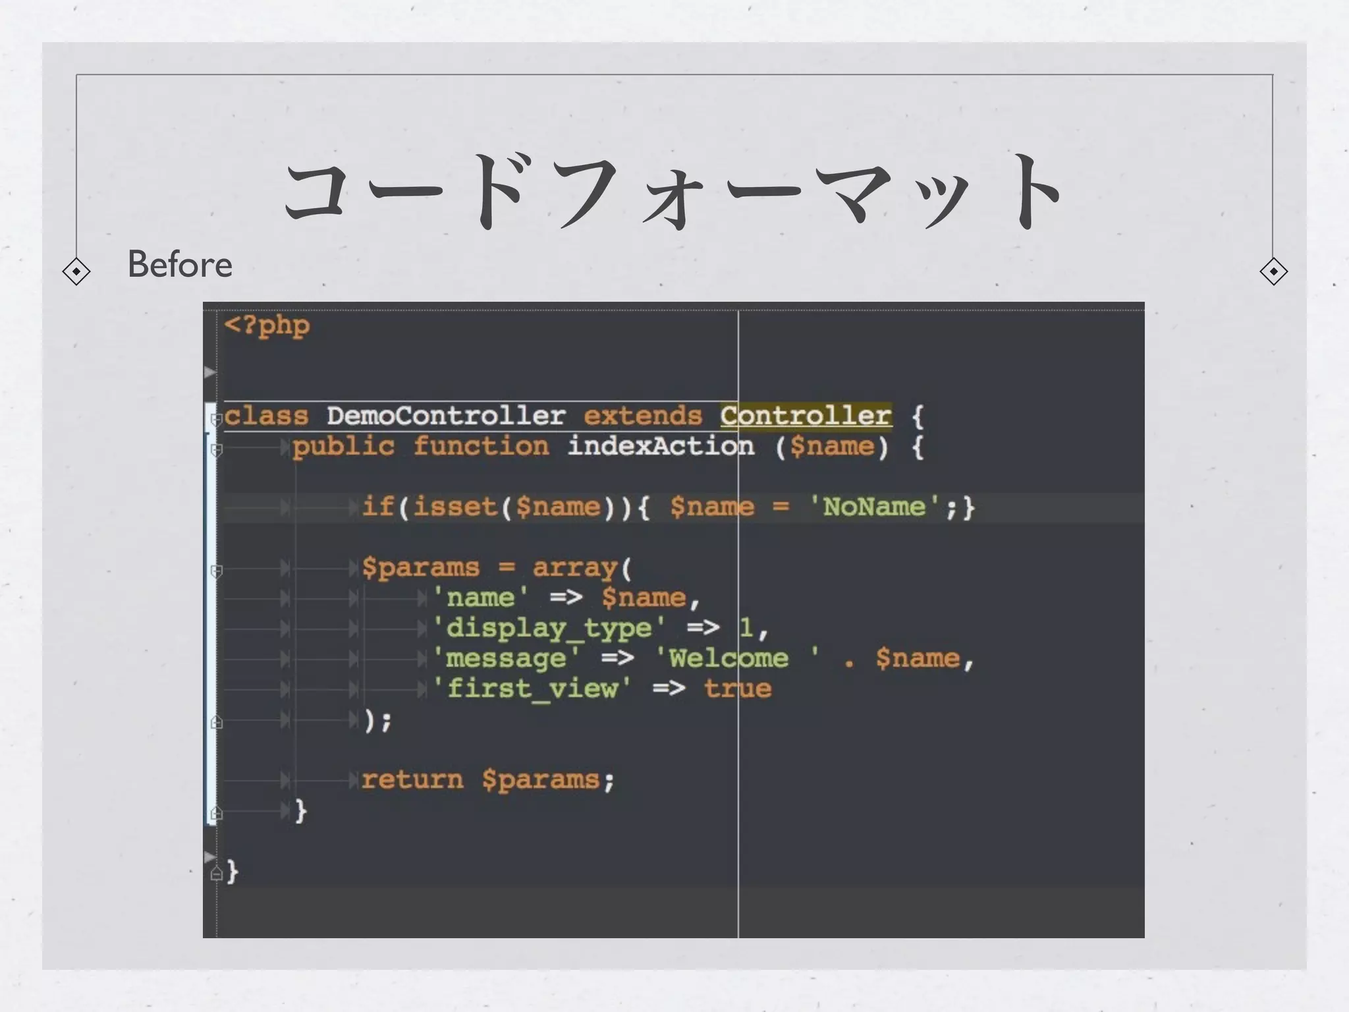Click the fold-end marker at class closing brace
1349x1012 pixels.
coord(215,874)
